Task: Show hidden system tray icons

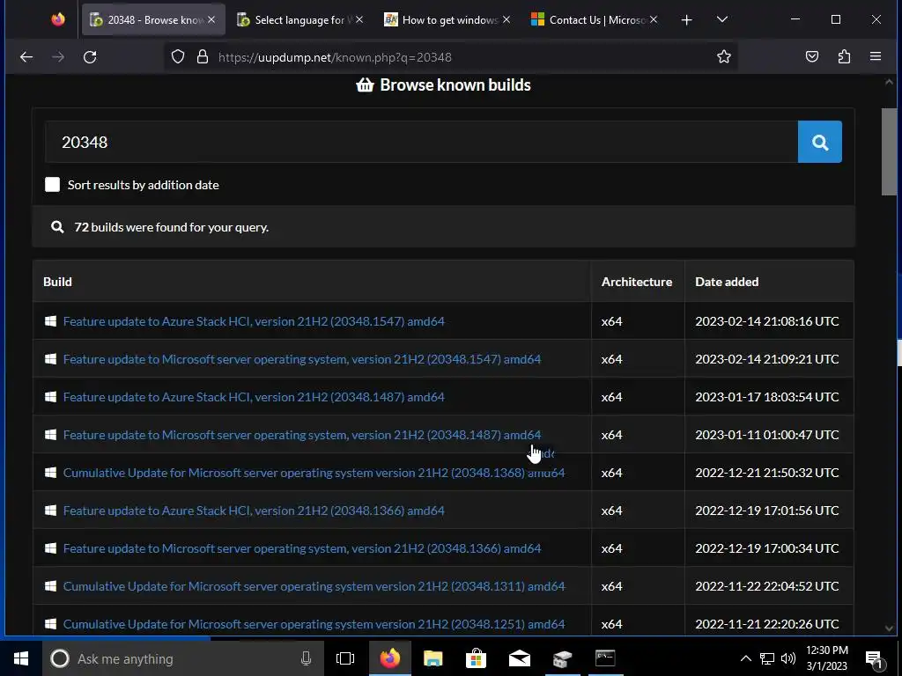Action: tap(745, 658)
